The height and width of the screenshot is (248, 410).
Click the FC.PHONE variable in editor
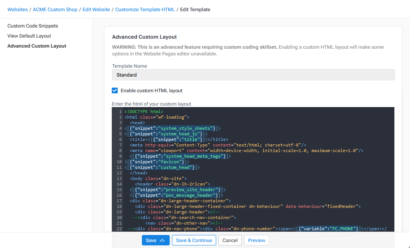[328, 229]
